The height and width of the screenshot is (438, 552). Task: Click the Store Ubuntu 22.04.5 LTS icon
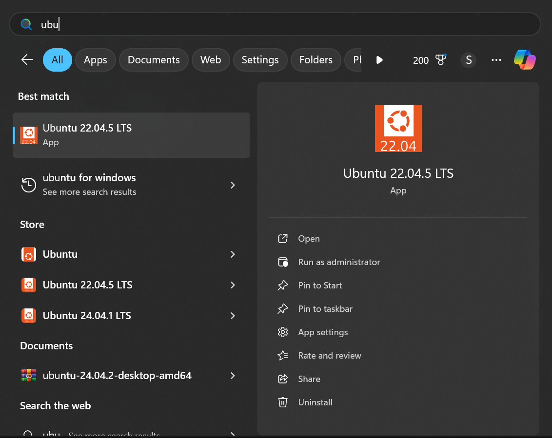(x=28, y=285)
